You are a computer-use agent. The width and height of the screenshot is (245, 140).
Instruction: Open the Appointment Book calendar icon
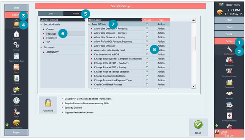16,56
